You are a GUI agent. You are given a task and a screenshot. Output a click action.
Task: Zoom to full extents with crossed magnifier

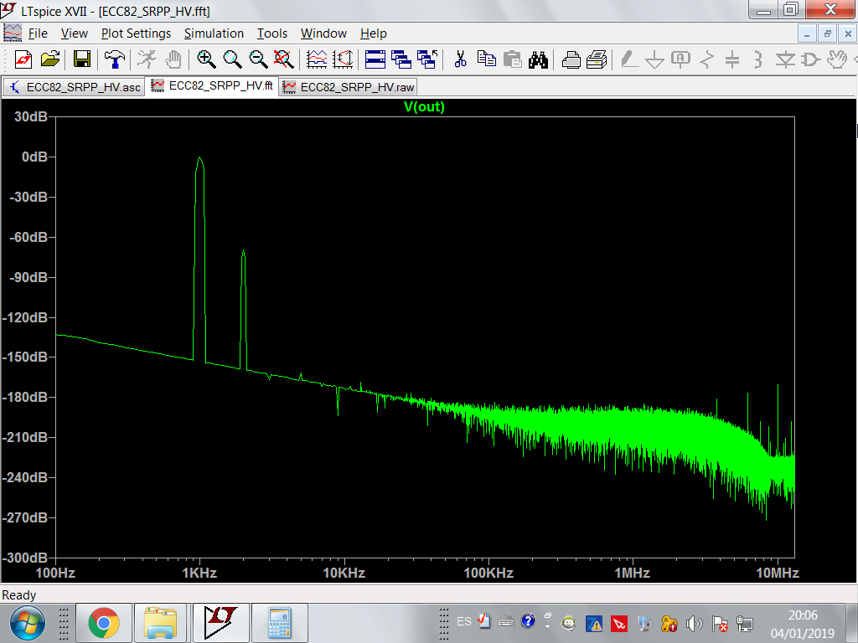coord(283,59)
